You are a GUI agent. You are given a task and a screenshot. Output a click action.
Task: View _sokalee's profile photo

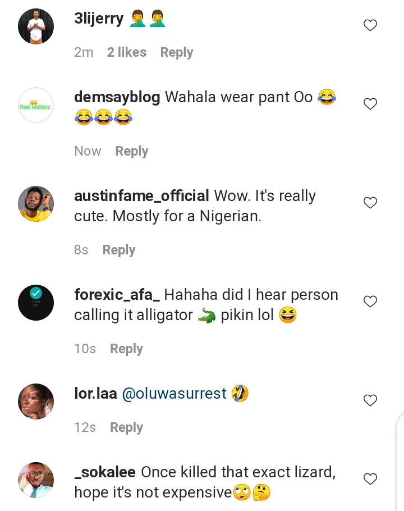pos(36,480)
